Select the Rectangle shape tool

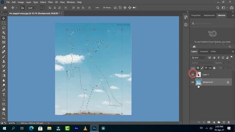(x=4, y=104)
